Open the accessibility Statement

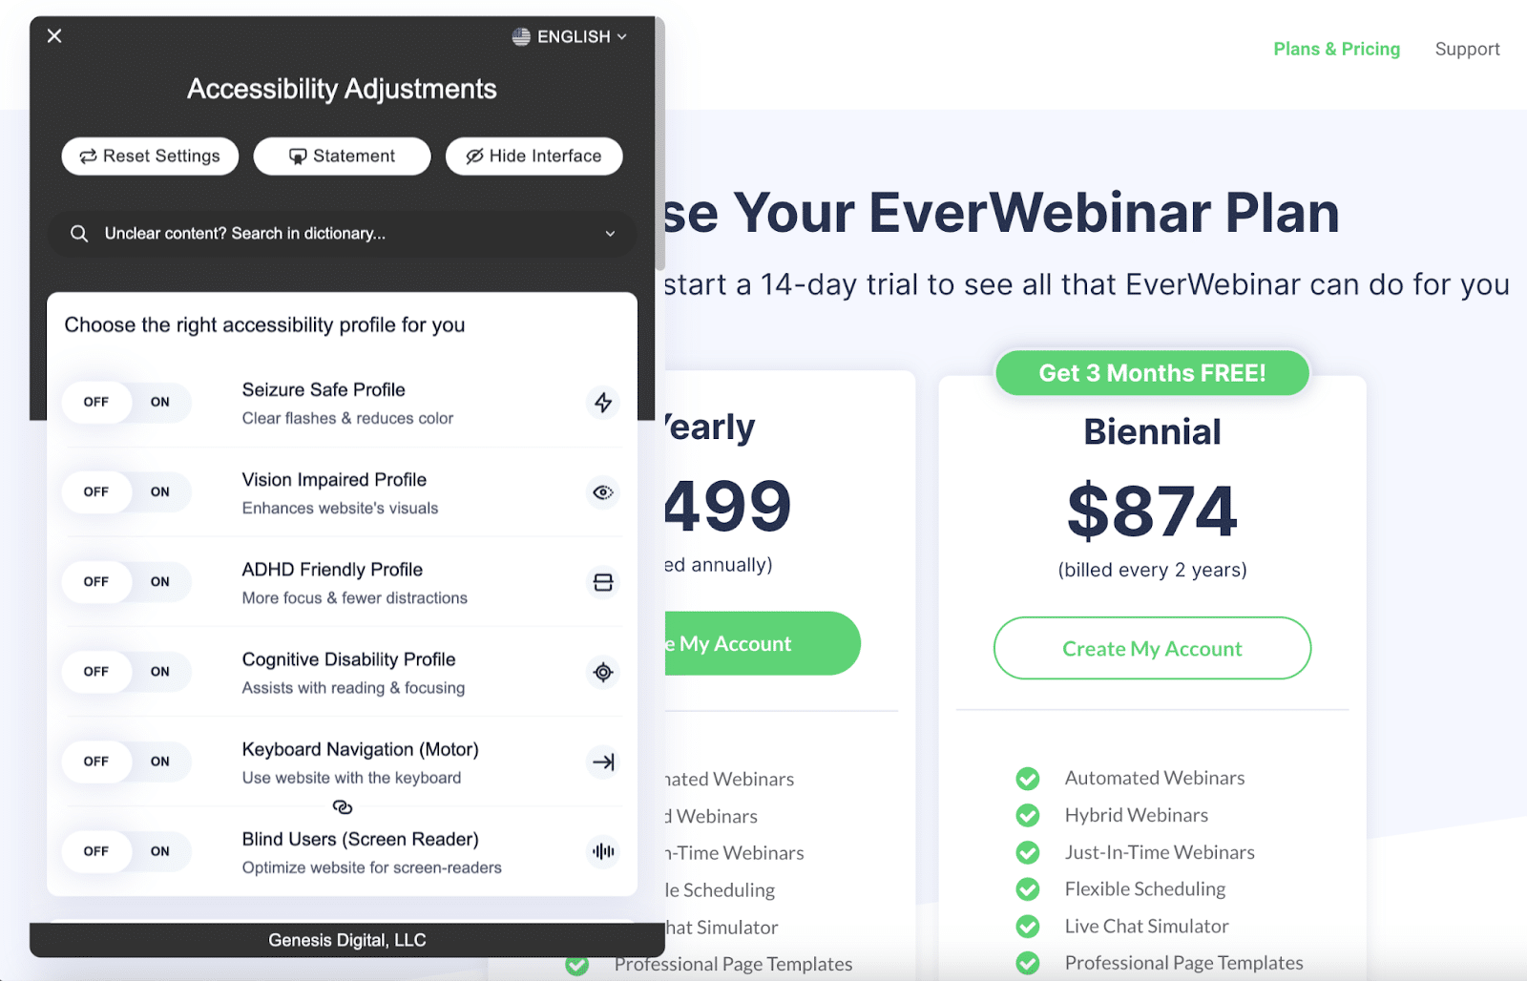click(x=342, y=156)
